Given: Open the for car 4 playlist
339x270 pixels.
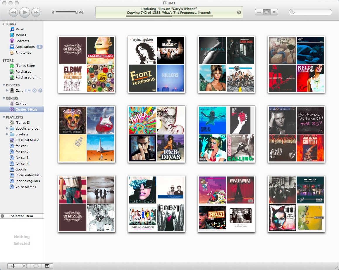Looking at the screenshot, I should pyautogui.click(x=22, y=163).
